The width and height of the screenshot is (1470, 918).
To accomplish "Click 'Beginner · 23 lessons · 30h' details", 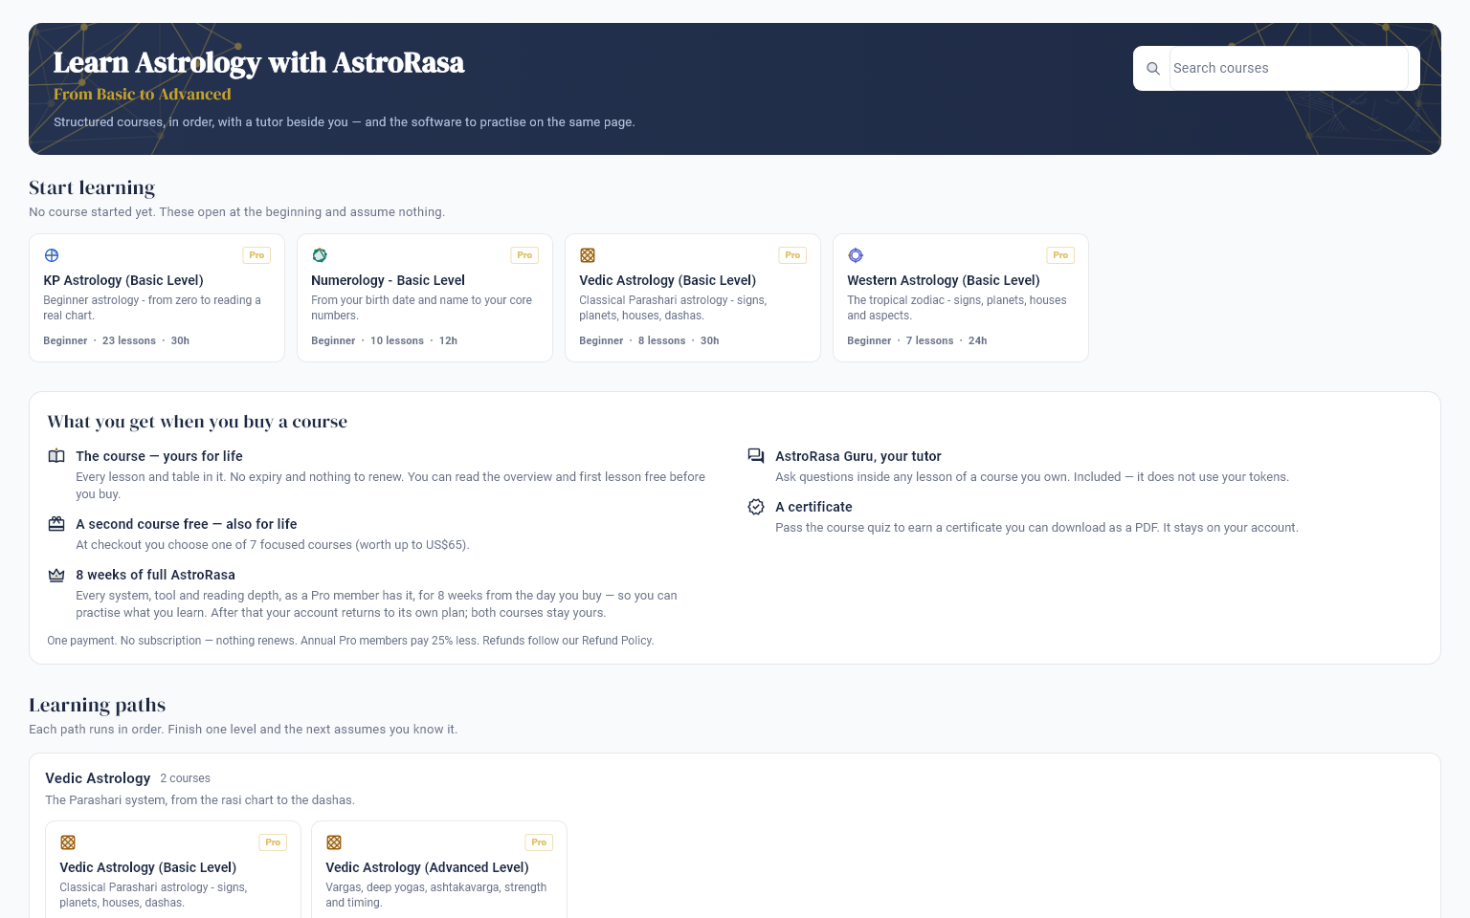I will click(116, 340).
